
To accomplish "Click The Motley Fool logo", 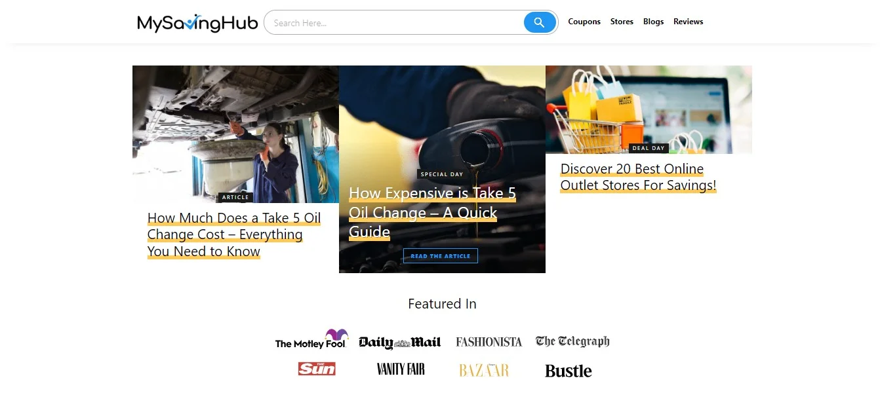I will (312, 339).
